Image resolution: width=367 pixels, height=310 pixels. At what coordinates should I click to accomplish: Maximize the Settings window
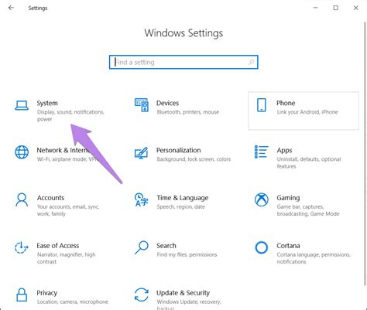336,8
